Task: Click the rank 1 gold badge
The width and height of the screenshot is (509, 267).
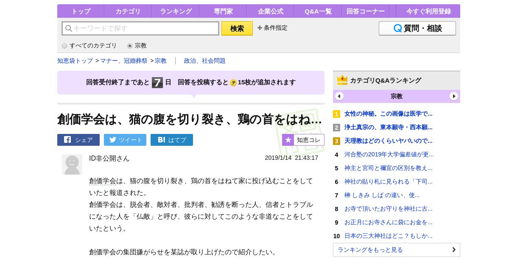Action: click(x=336, y=114)
